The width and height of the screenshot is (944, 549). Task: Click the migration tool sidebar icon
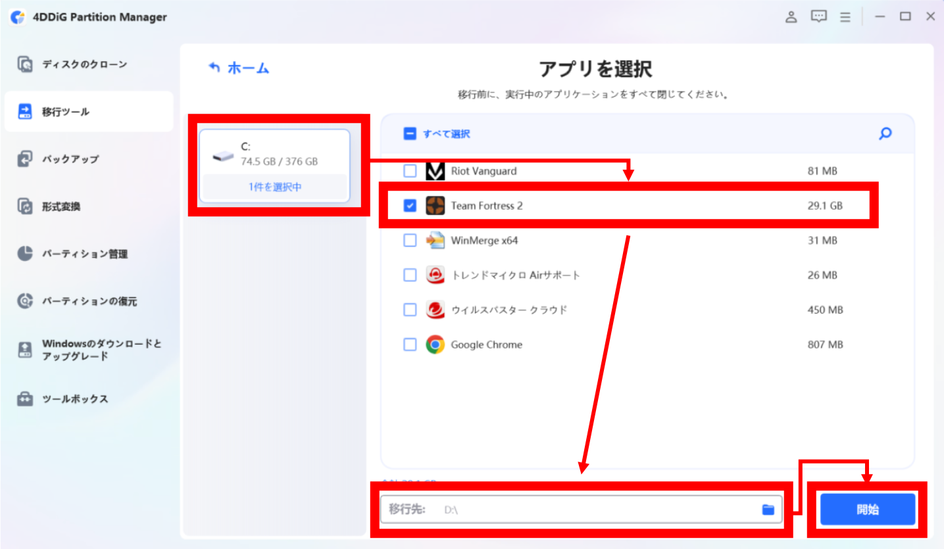click(25, 112)
